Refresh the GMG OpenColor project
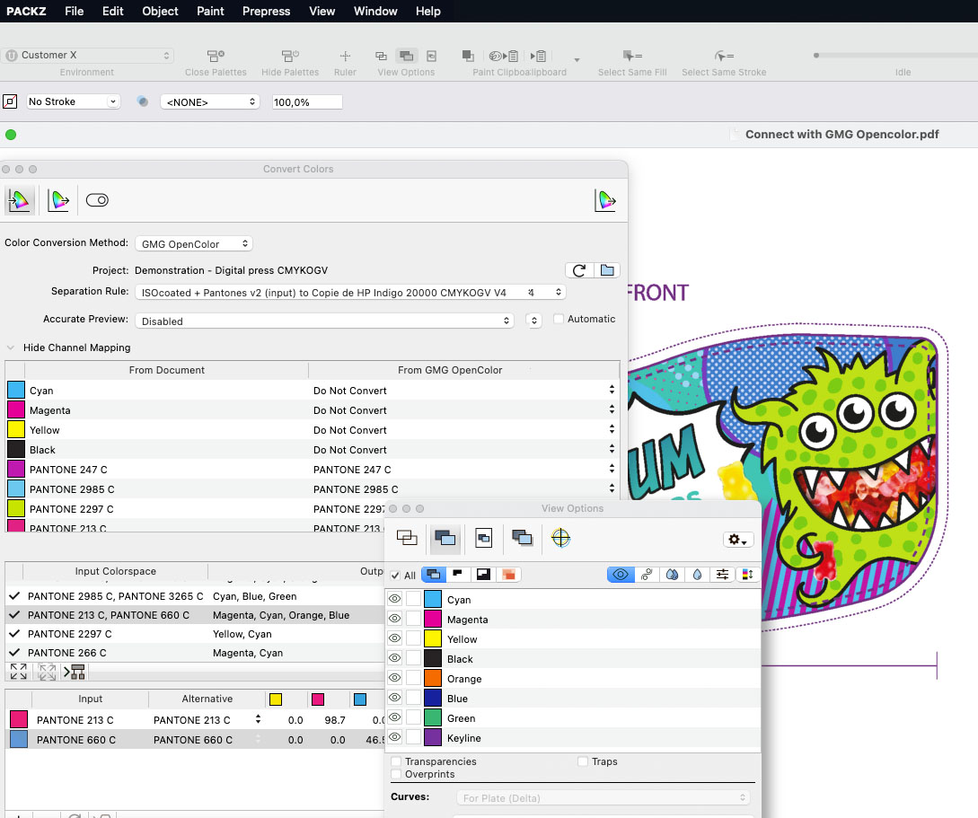The image size is (978, 818). click(579, 270)
